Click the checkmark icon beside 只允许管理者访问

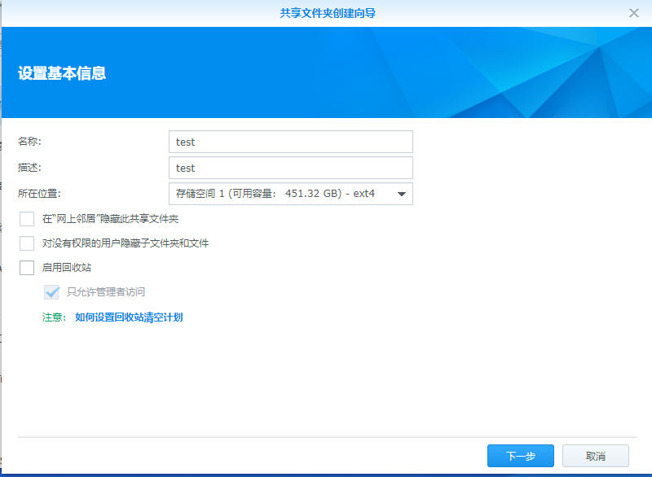click(51, 292)
